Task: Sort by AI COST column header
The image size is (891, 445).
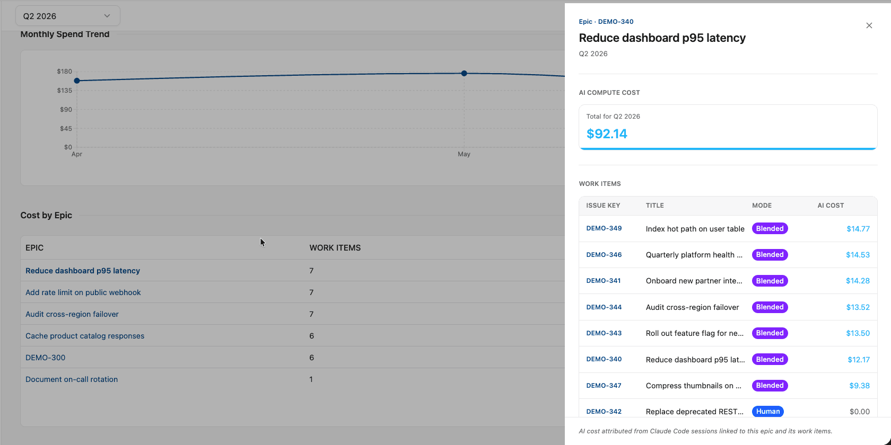Action: point(831,206)
